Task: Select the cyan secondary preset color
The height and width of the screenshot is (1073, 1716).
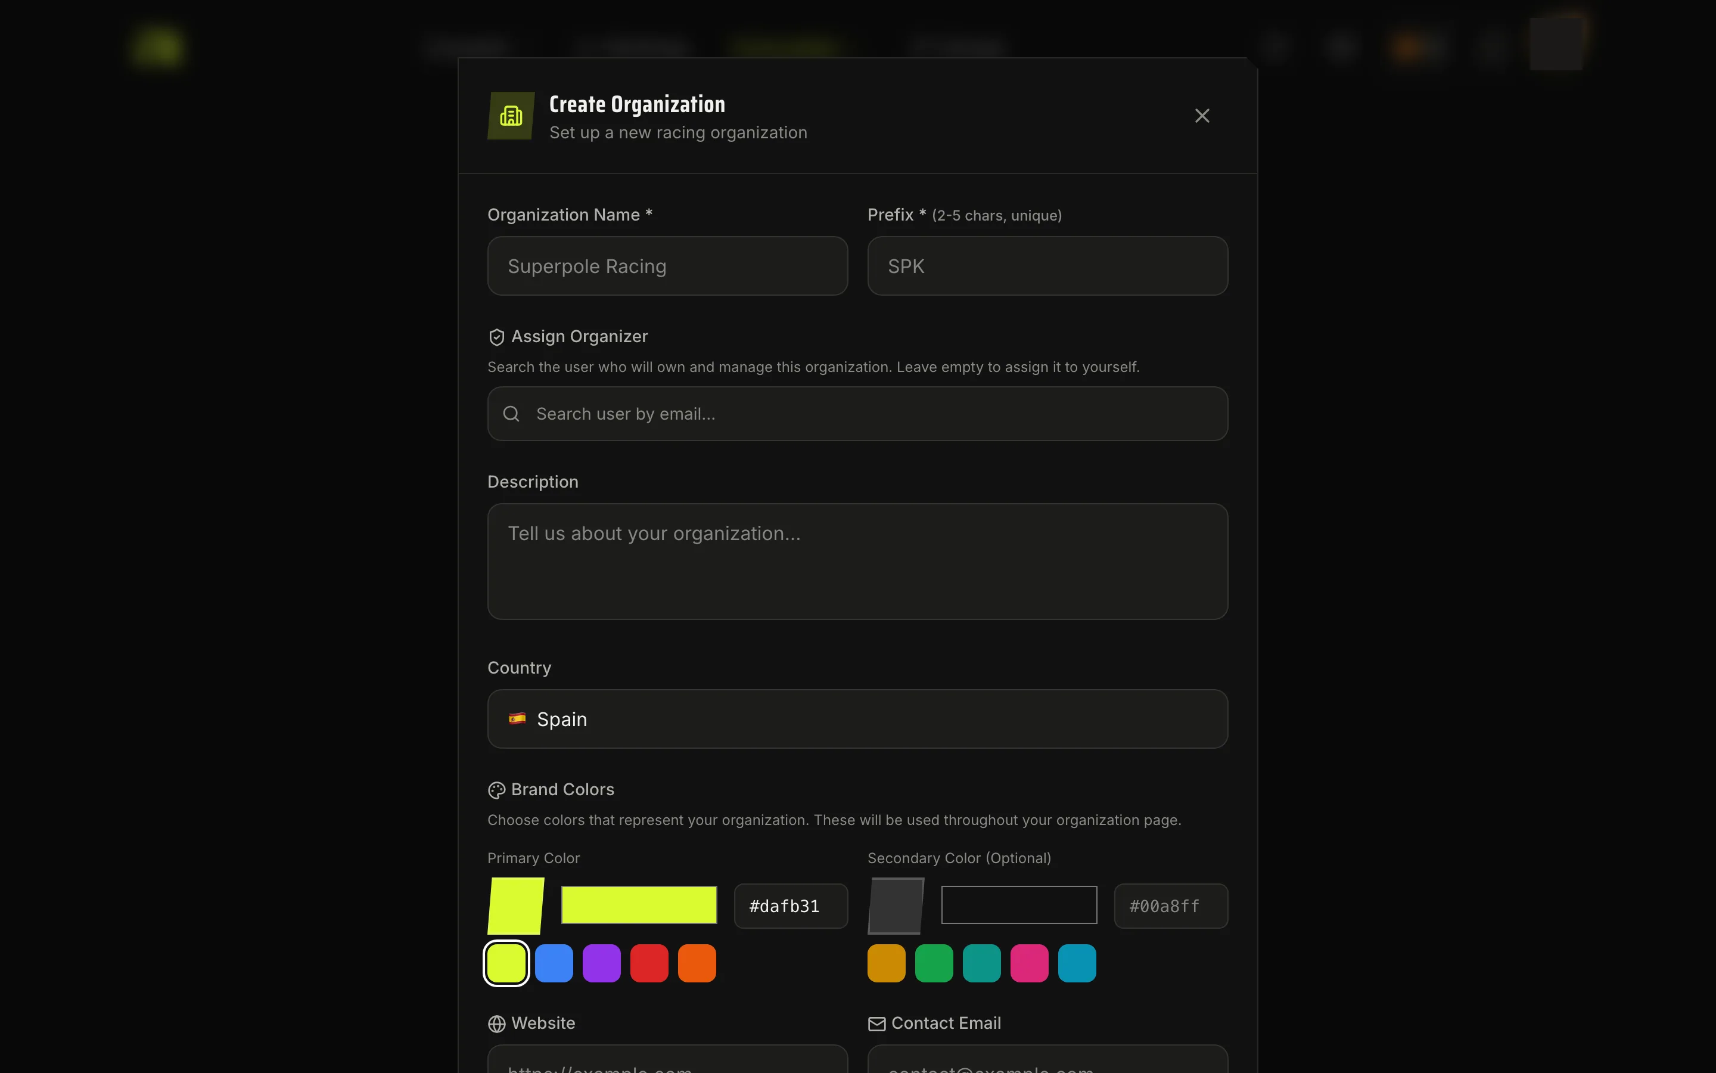Action: [1077, 963]
